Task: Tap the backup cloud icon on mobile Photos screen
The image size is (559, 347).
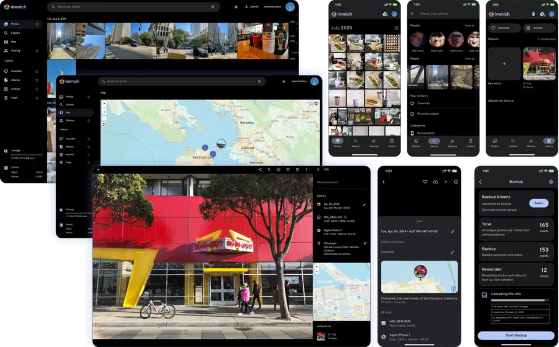Action: [x=384, y=13]
